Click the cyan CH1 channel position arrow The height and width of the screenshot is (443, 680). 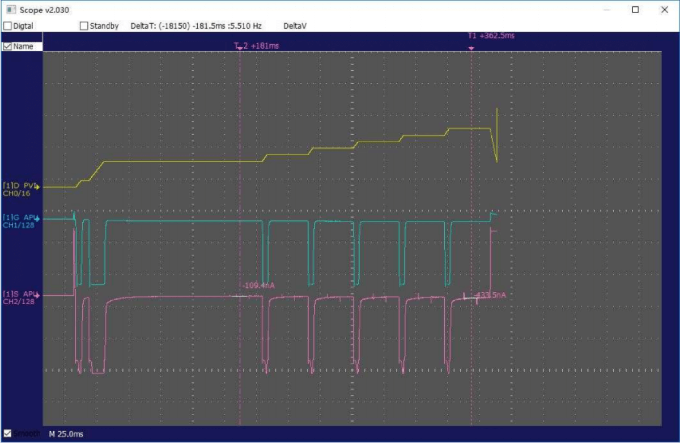pyautogui.click(x=39, y=218)
